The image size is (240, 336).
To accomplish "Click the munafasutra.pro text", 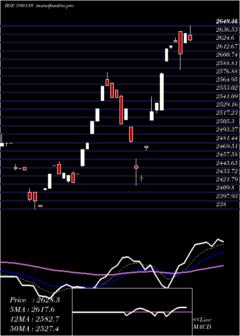I will pyautogui.click(x=55, y=6).
